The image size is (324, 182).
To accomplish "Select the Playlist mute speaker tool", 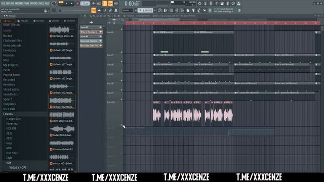I will coord(101,16).
